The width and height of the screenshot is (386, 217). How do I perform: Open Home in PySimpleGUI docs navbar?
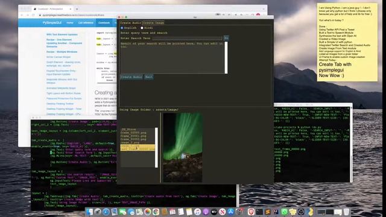(x=70, y=23)
